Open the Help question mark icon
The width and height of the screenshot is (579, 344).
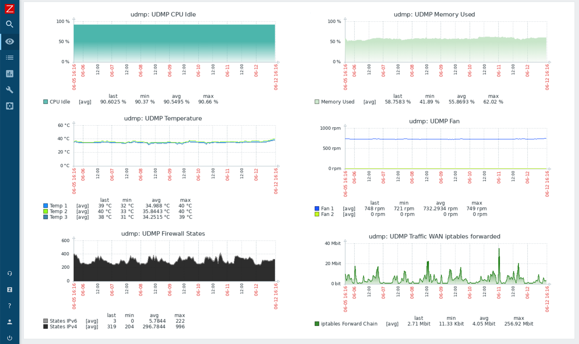click(x=10, y=306)
